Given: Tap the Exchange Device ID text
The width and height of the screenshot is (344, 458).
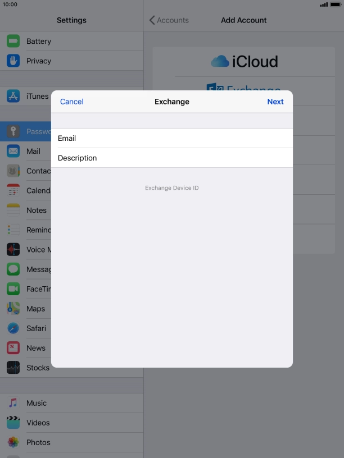Looking at the screenshot, I should pyautogui.click(x=171, y=188).
